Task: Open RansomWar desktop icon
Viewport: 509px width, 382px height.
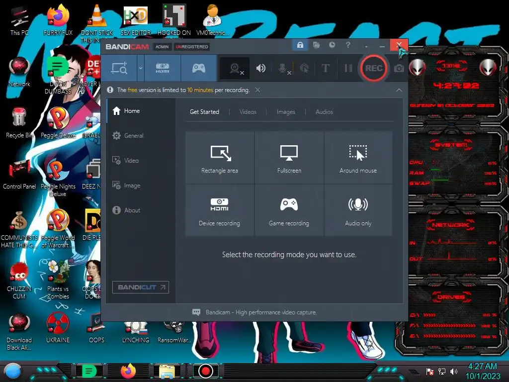Action: click(x=174, y=331)
